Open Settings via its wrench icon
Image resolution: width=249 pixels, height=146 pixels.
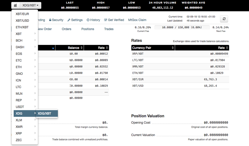(x=69, y=20)
